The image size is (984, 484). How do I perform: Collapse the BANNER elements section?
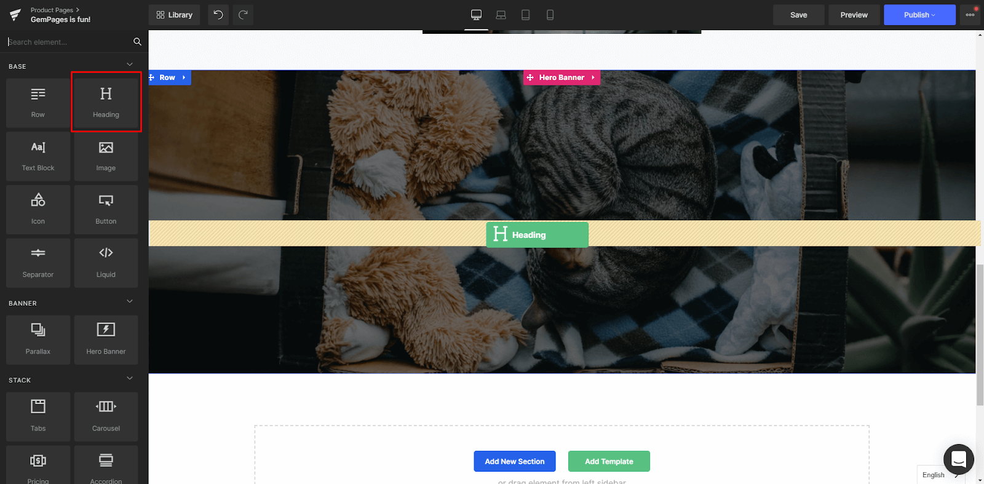(129, 301)
